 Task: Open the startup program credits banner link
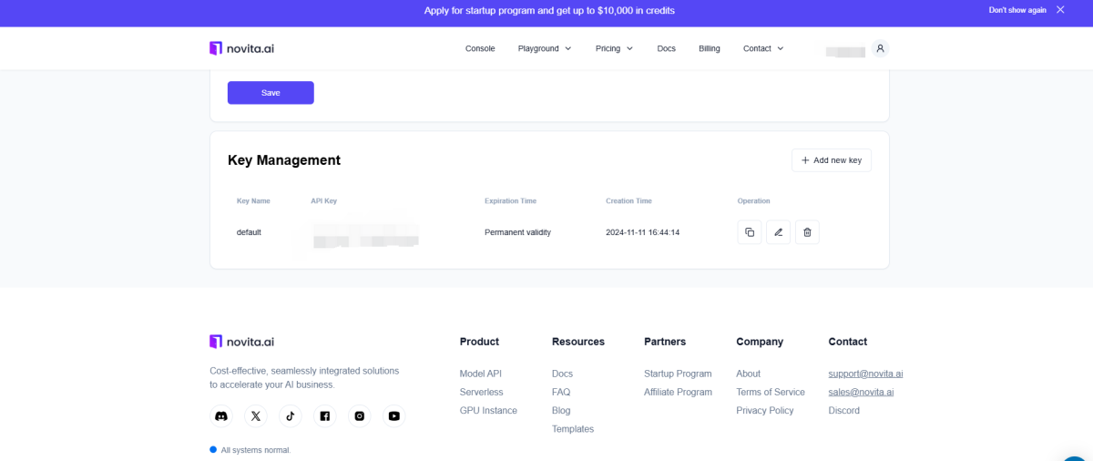(x=549, y=11)
